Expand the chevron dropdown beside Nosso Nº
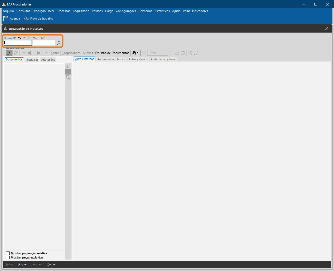 (x=24, y=38)
